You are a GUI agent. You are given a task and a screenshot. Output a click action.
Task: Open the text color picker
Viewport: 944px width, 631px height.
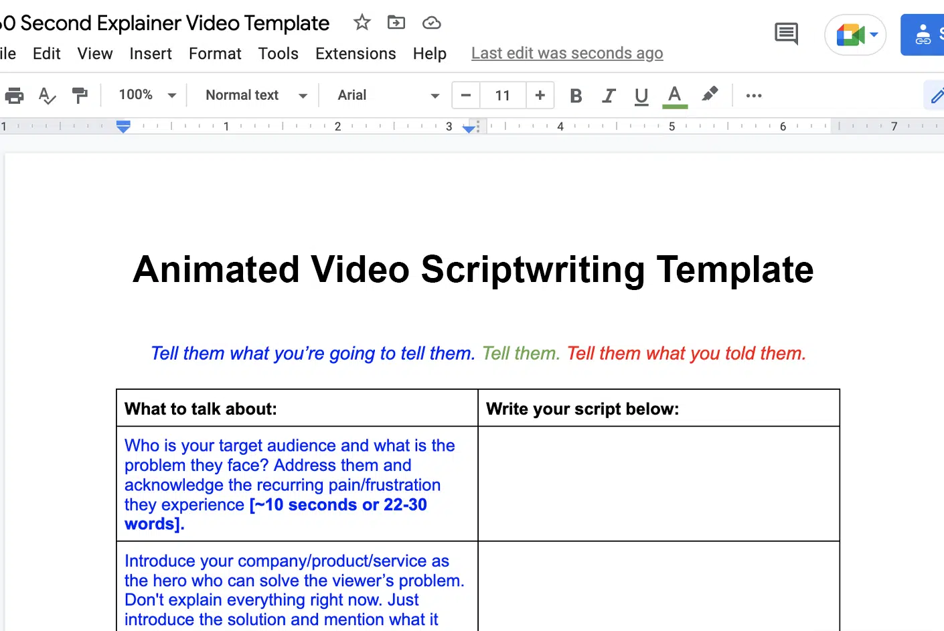coord(675,95)
